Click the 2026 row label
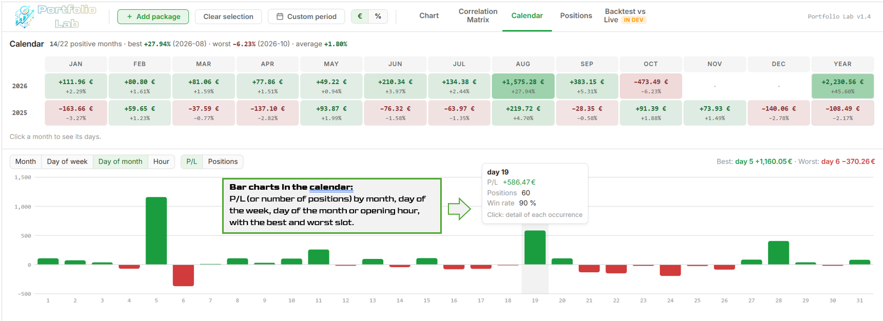Image resolution: width=883 pixels, height=321 pixels. [x=19, y=86]
